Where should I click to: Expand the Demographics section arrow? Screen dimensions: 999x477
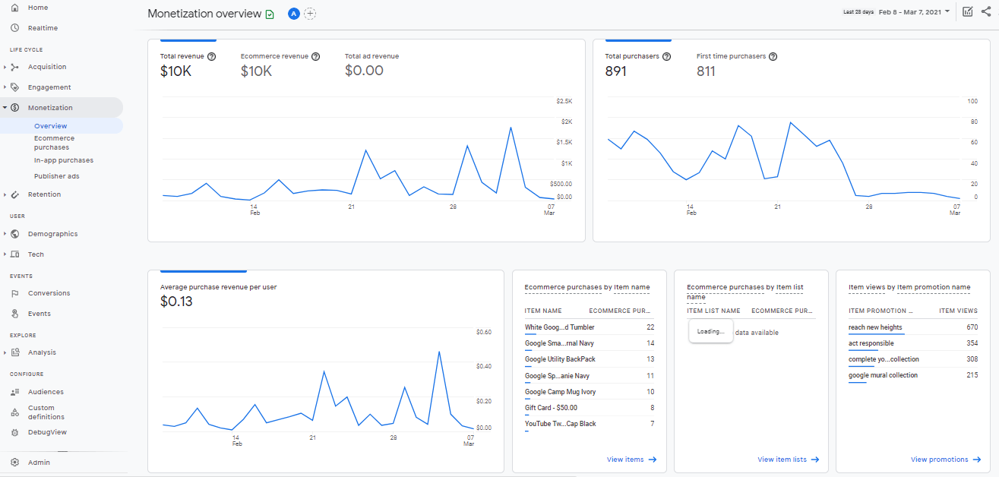tap(5, 234)
